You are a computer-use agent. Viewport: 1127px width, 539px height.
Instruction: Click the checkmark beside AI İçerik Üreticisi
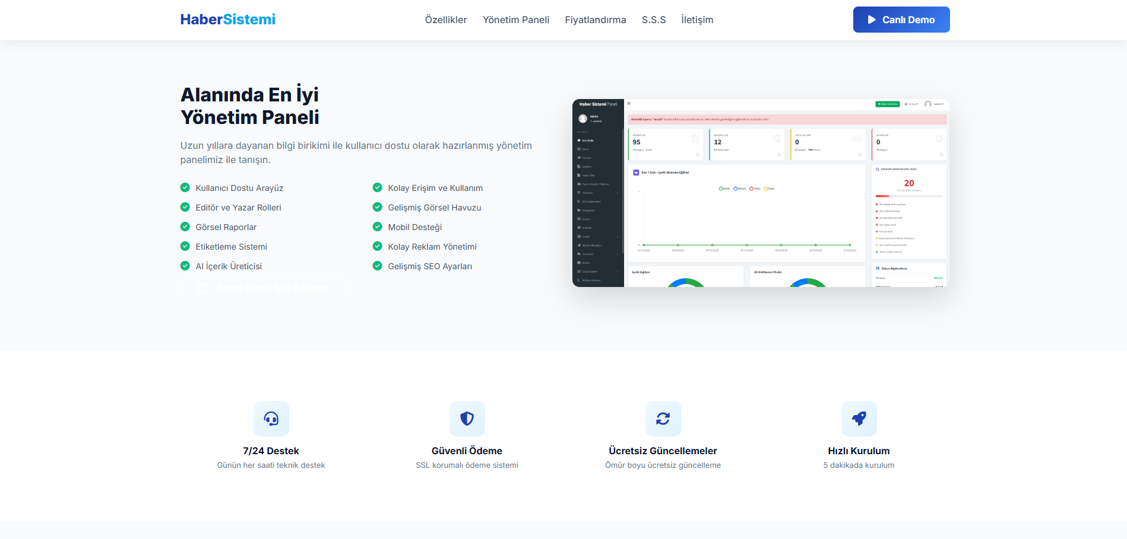(185, 266)
